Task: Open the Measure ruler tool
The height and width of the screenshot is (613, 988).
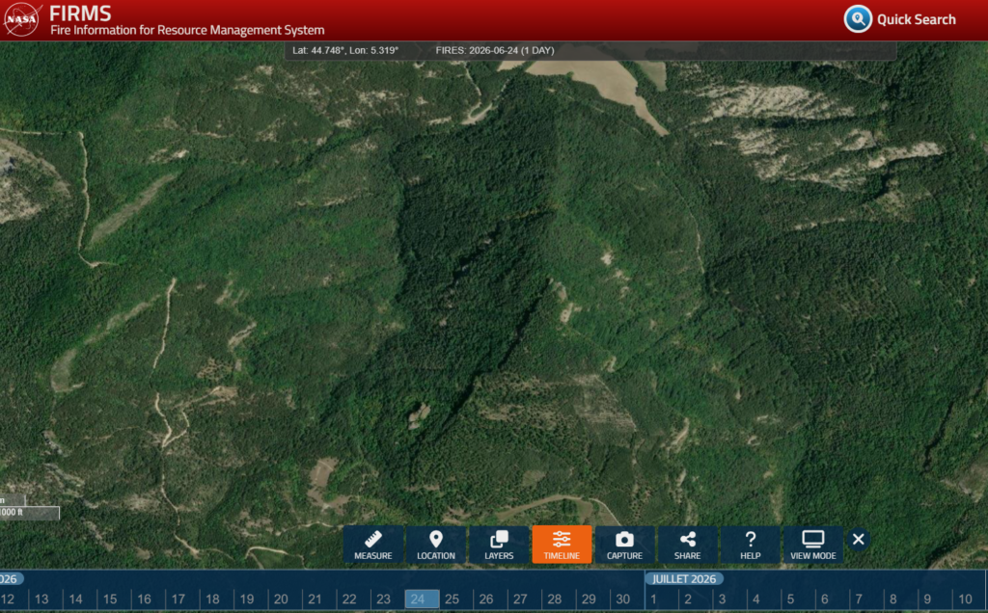Action: pyautogui.click(x=373, y=545)
